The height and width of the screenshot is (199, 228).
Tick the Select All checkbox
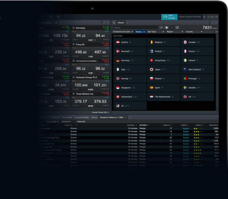click(74, 121)
